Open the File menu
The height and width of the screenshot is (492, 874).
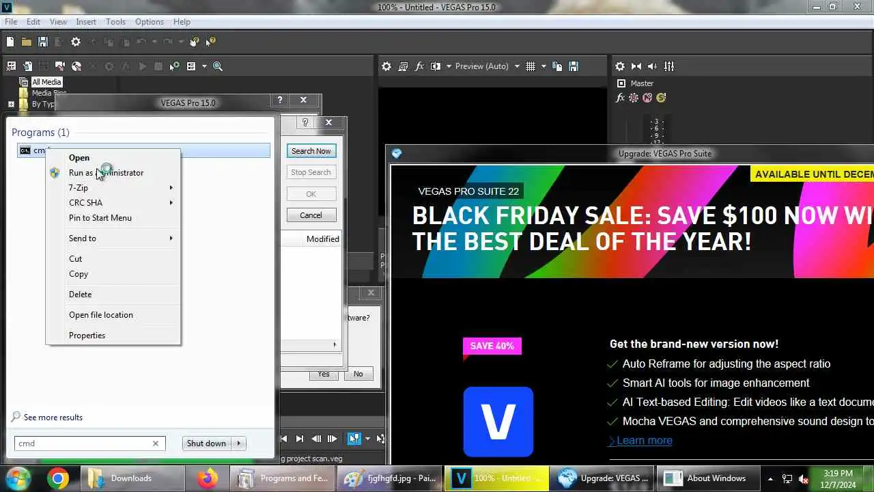(x=11, y=22)
